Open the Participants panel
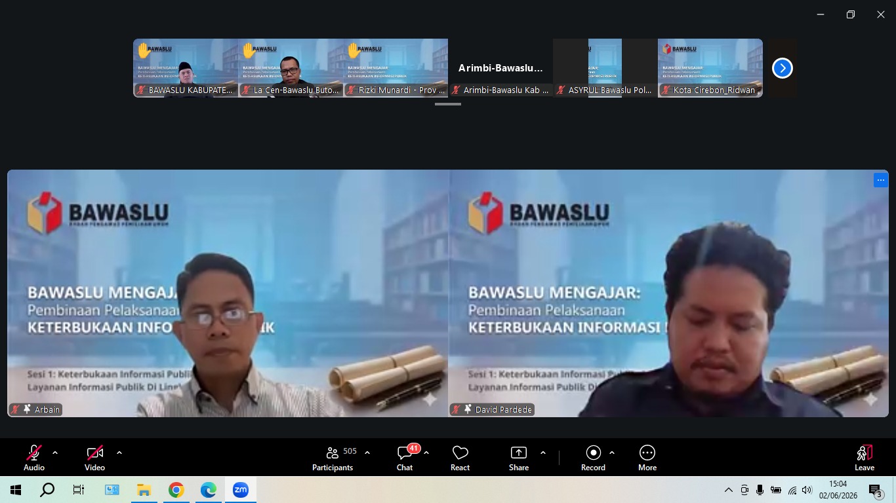The width and height of the screenshot is (896, 503). [x=333, y=458]
